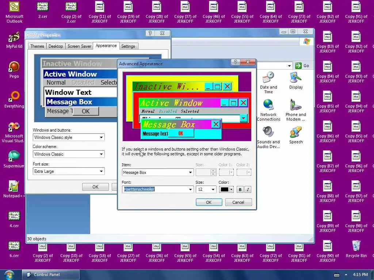
Task: Click Active Window title in the preview
Action: (172, 103)
